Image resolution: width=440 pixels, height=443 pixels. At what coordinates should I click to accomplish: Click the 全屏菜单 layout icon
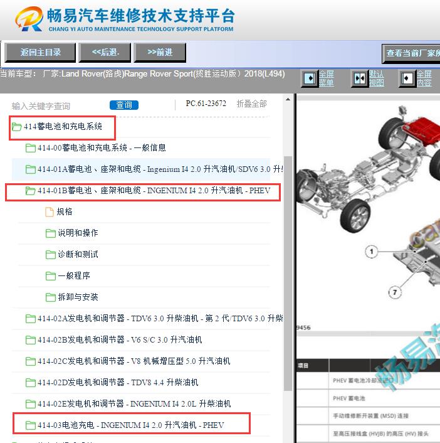coord(310,78)
